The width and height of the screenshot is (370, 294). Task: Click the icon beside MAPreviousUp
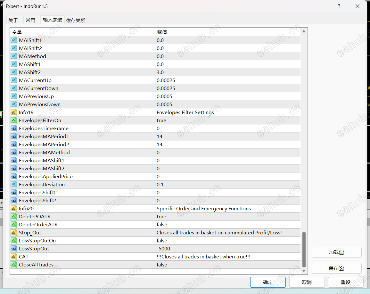tap(14, 97)
